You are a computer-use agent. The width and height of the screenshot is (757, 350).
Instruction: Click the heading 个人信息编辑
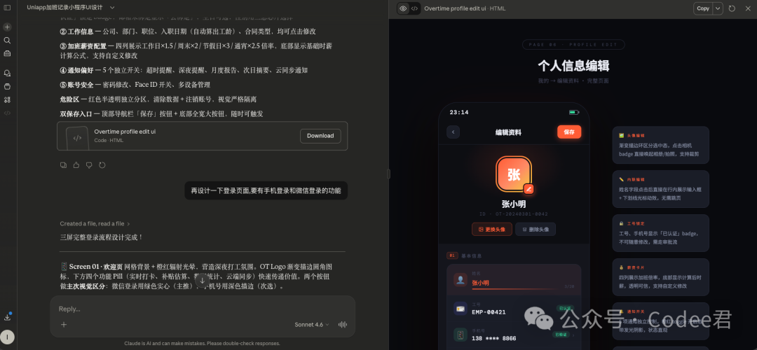(x=573, y=66)
